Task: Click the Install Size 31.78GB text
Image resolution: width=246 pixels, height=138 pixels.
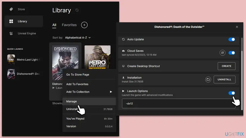Action: [133, 82]
